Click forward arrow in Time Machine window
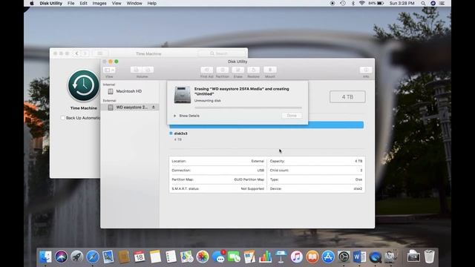The image size is (475, 267). click(85, 53)
